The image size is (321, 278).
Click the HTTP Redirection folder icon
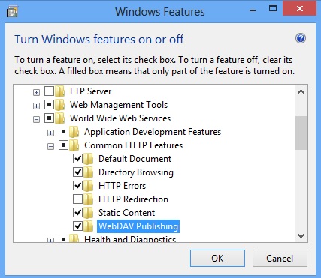(89, 199)
